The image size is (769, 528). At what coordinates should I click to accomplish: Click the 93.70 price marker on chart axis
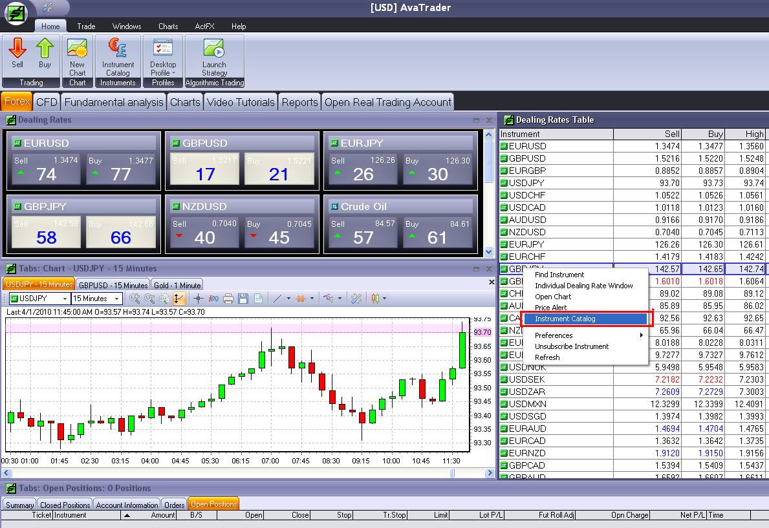[x=482, y=332]
